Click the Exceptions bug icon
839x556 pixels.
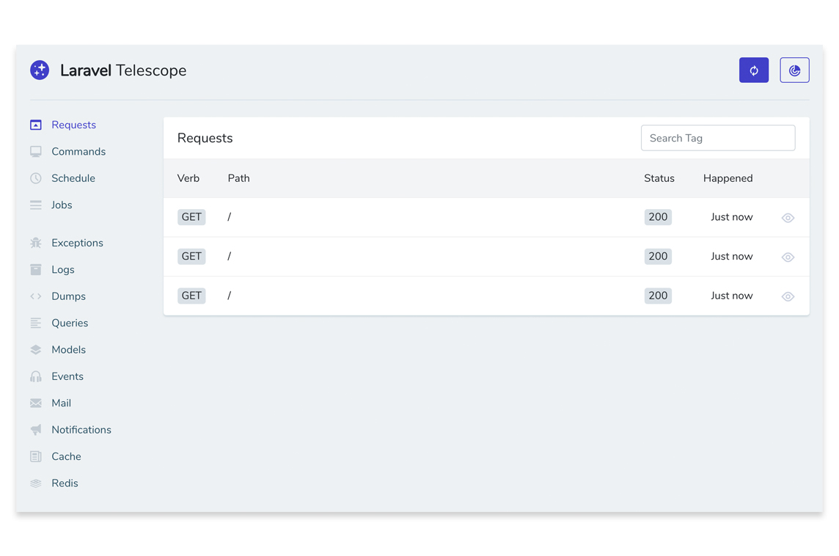pos(36,243)
